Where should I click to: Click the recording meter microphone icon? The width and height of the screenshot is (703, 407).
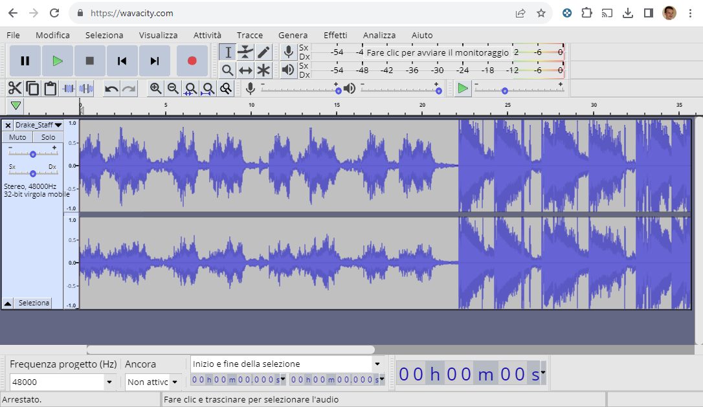(x=289, y=52)
